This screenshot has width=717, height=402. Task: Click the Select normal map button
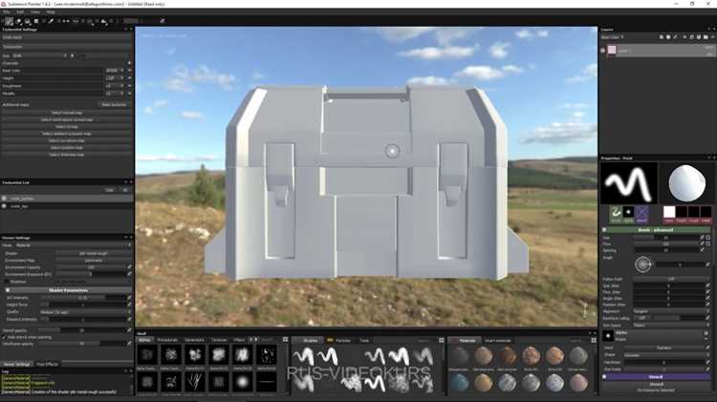click(x=67, y=113)
